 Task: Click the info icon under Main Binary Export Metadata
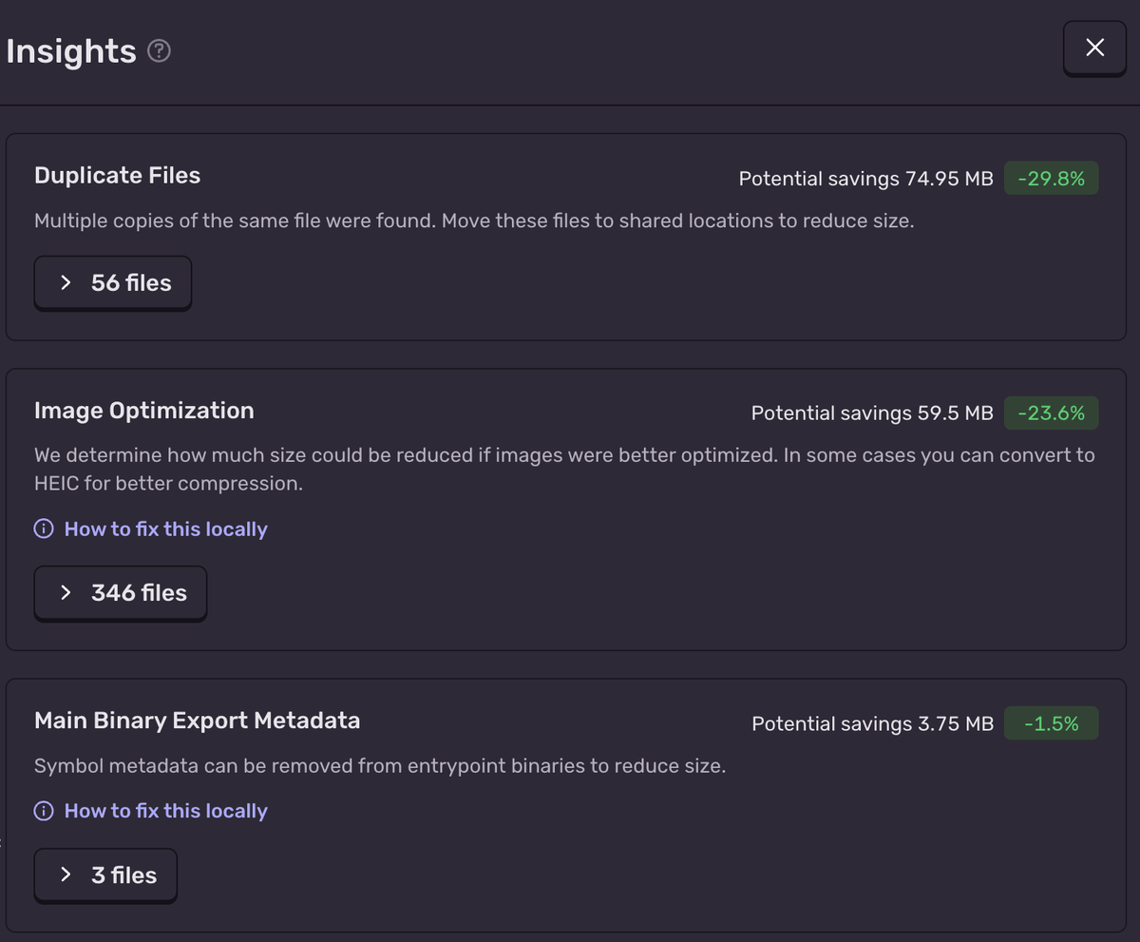point(44,811)
